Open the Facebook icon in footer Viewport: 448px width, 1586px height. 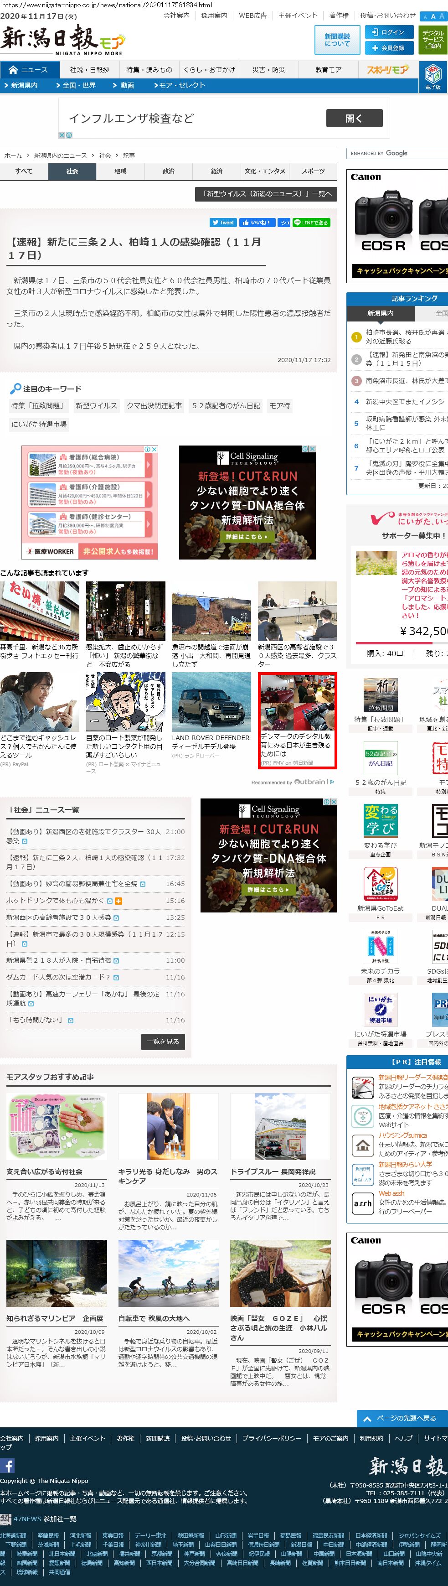tap(7, 1465)
